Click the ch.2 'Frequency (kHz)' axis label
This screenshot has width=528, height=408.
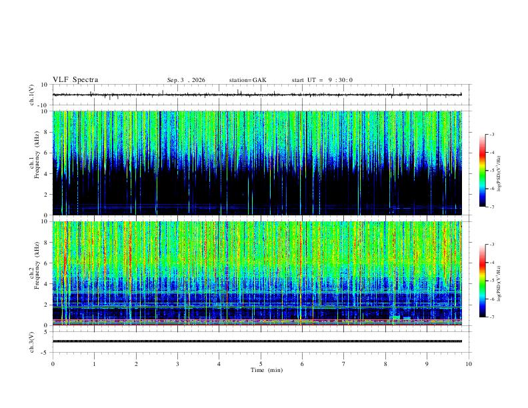[x=37, y=265]
